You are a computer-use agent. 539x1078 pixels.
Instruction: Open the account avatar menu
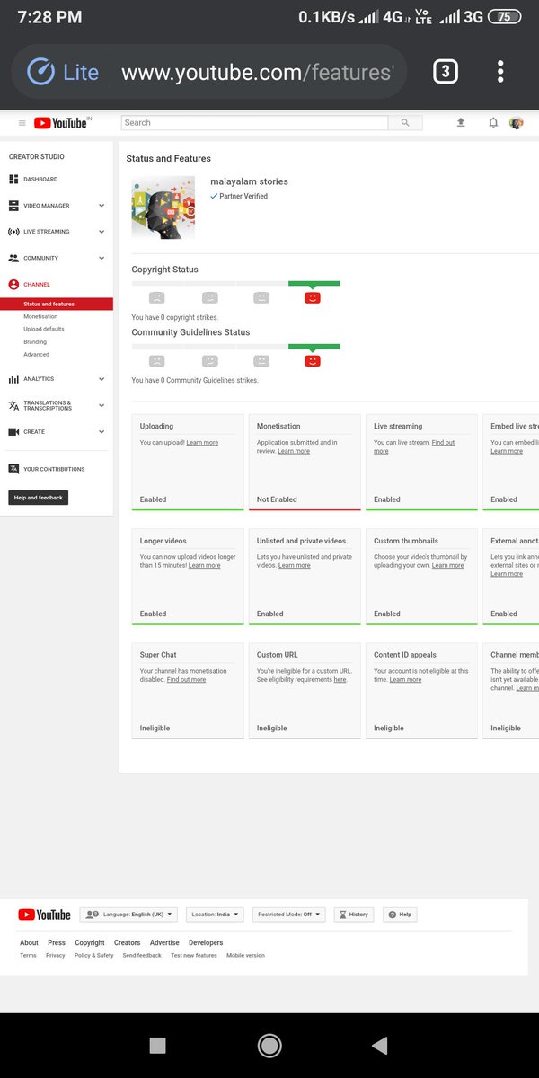pos(517,123)
